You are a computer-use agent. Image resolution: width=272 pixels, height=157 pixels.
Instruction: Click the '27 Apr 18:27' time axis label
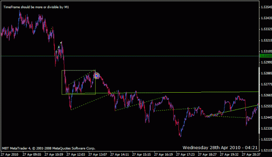tap(207, 154)
